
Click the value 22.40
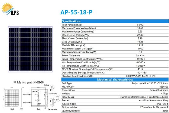[x=140, y=35]
